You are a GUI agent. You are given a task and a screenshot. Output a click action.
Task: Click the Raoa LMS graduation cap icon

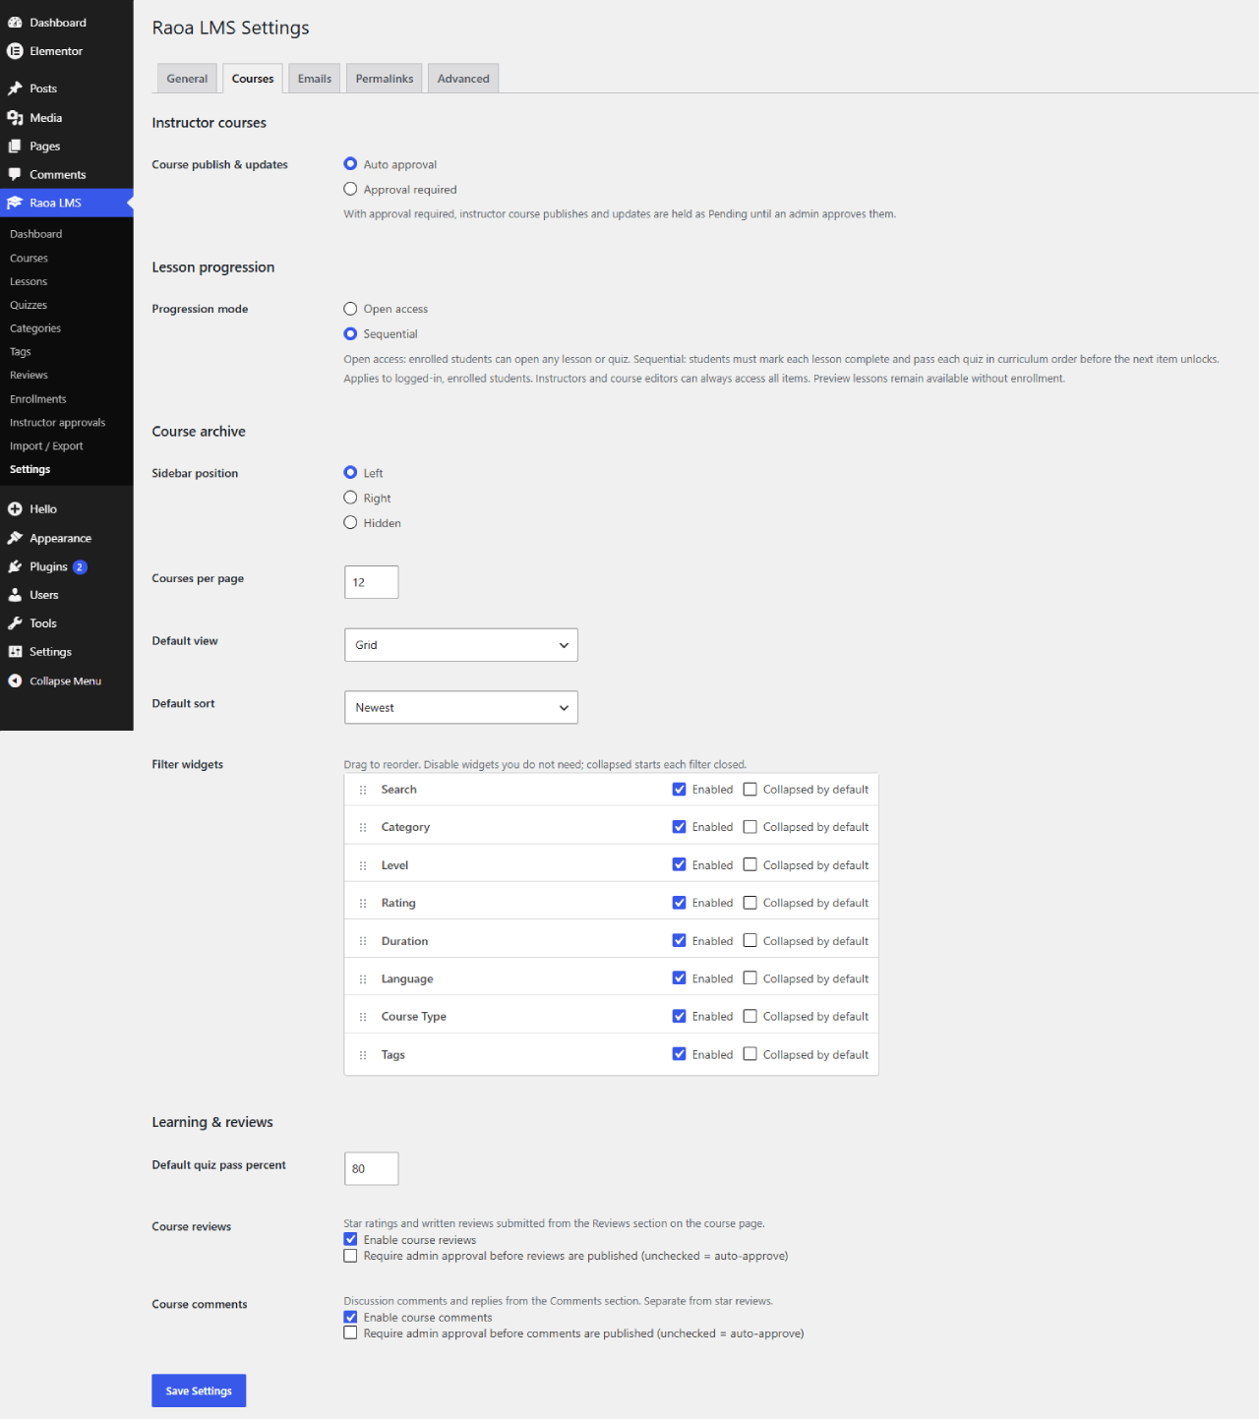pos(15,204)
